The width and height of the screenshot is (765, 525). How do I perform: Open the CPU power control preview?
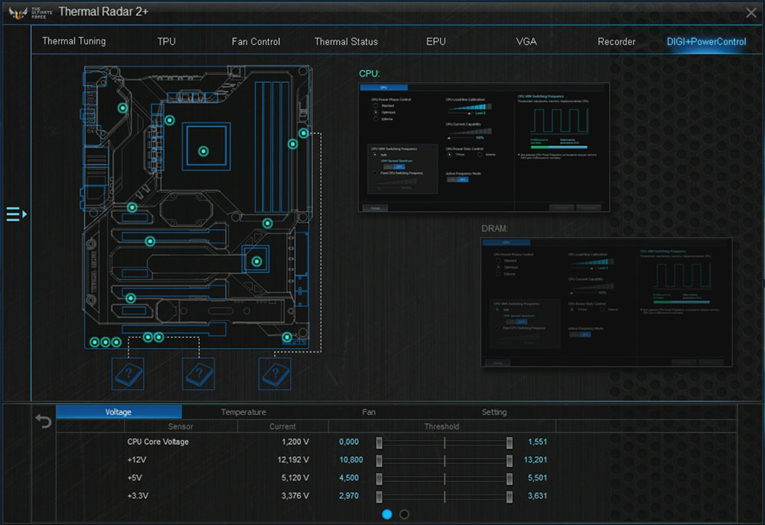(484, 148)
